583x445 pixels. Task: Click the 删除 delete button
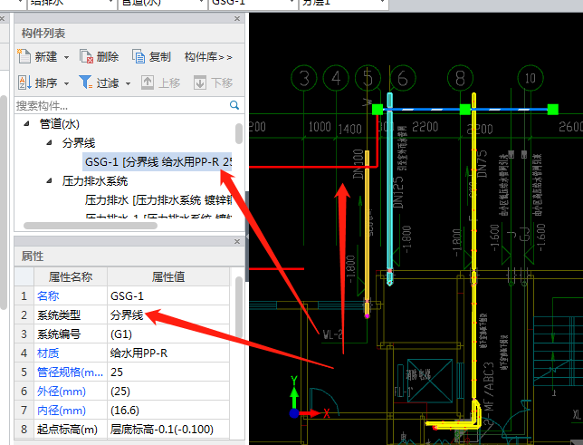pos(99,56)
